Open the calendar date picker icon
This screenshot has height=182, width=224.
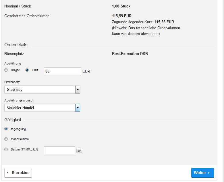click(x=79, y=150)
